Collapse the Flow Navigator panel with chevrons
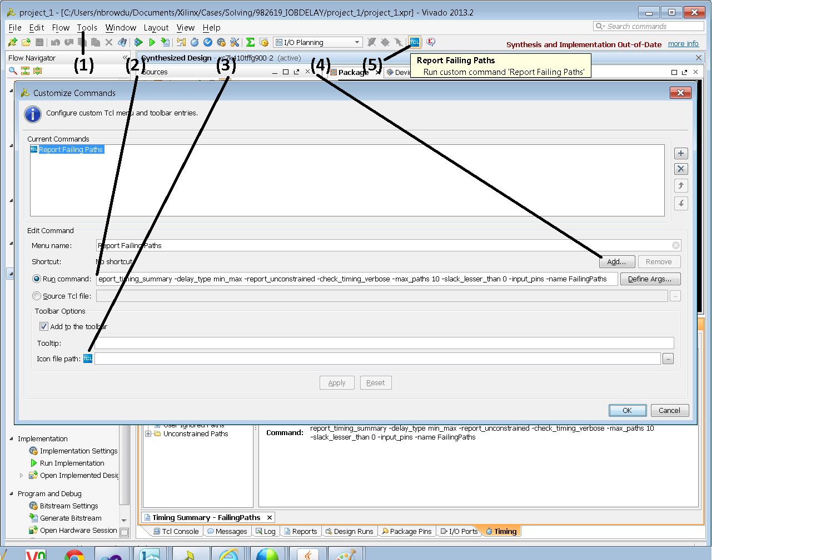The height and width of the screenshot is (560, 836). [x=125, y=58]
